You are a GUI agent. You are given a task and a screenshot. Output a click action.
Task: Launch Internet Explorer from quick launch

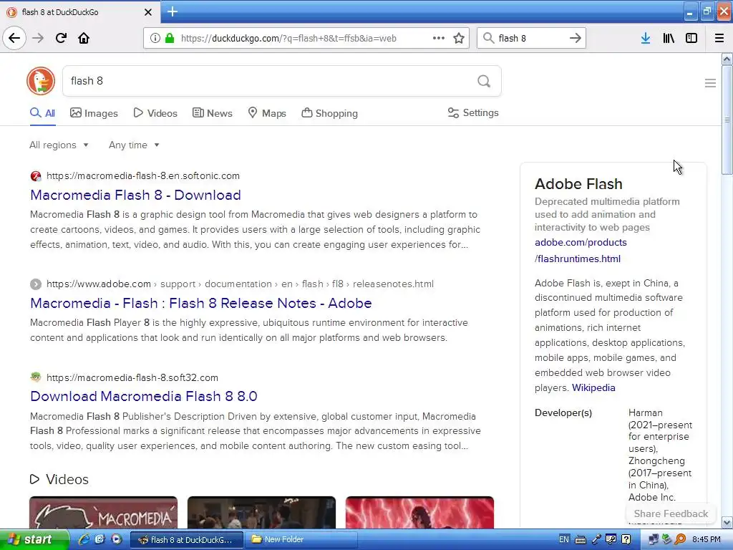click(x=84, y=539)
